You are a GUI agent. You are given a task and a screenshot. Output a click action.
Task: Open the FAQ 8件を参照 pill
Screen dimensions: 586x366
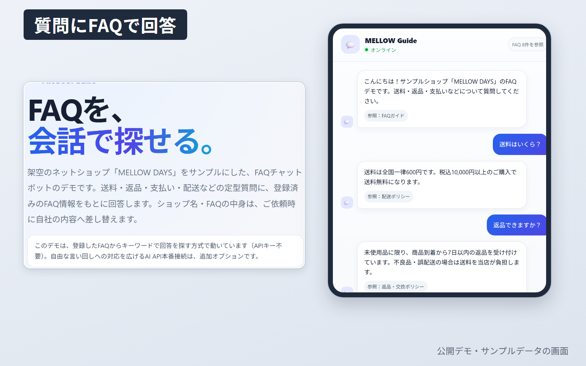click(527, 45)
